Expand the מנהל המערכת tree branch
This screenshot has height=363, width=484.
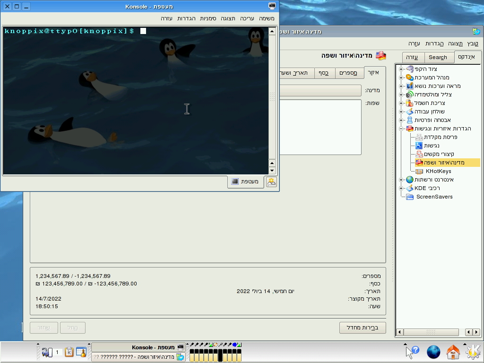[401, 78]
